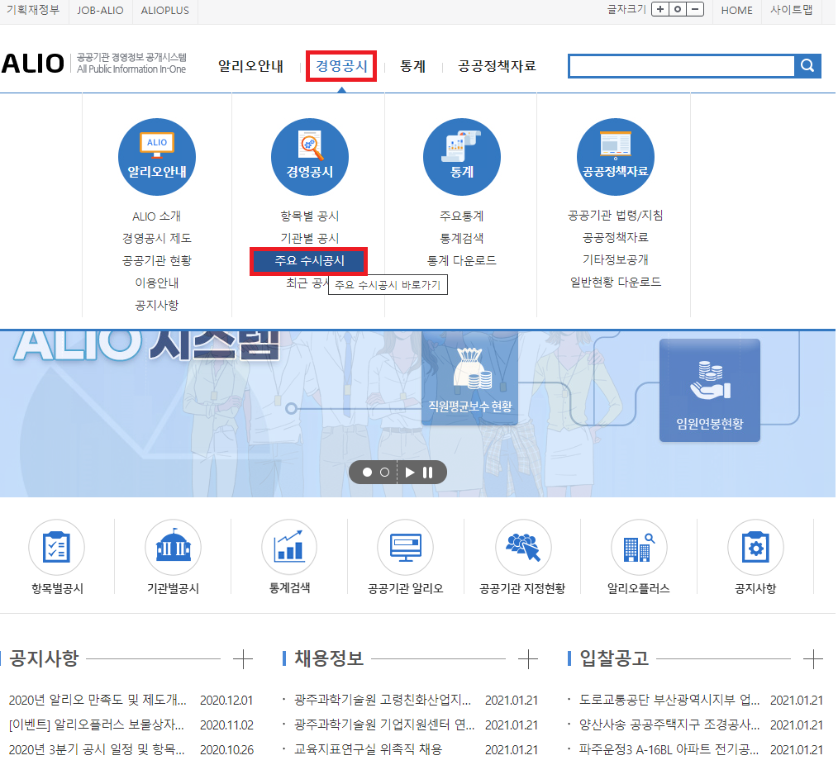The image size is (838, 765).
Task: Go to JOB-ALIO link
Action: 100,10
